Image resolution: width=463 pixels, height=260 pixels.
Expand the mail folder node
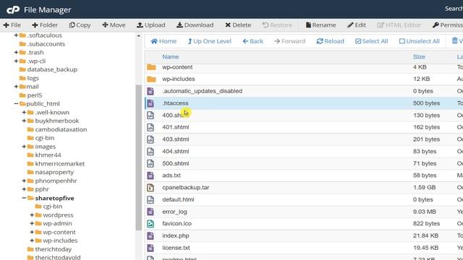coord(16,87)
